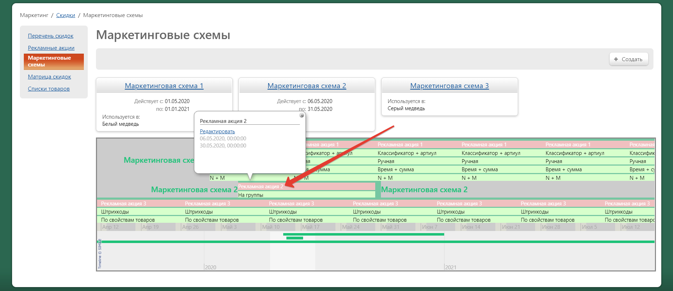Go to Рекламные акции in sidebar
This screenshot has height=291, width=673.
(51, 48)
